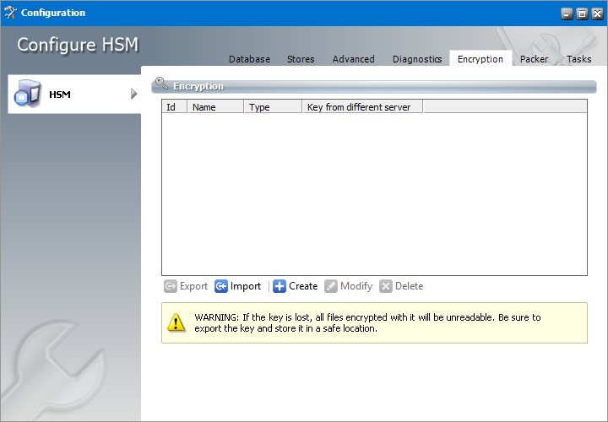The height and width of the screenshot is (422, 608).
Task: Sort by the Type column header
Action: pyautogui.click(x=273, y=106)
